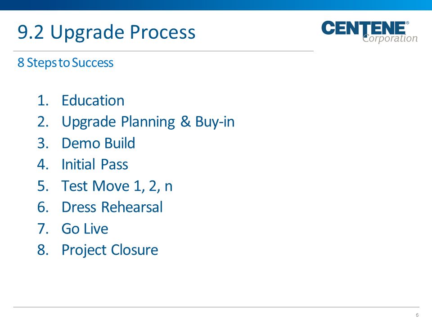Select the Demo Build step
The width and height of the screenshot is (432, 324).
pos(99,143)
